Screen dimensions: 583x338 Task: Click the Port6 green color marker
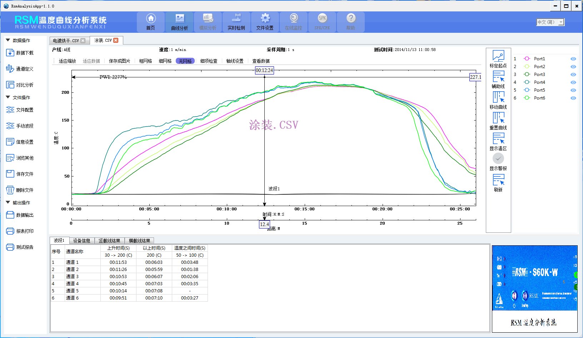click(x=527, y=98)
